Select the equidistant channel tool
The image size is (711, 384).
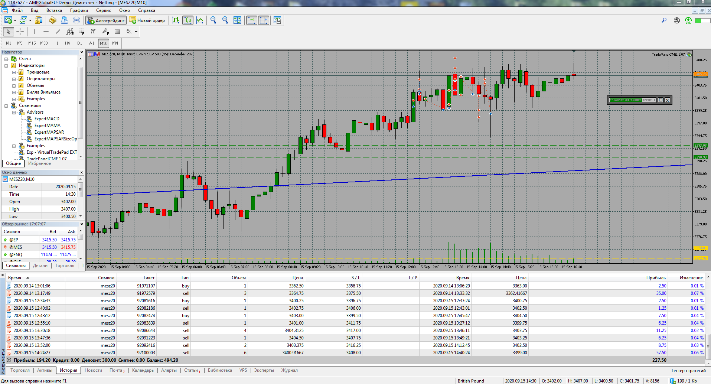[70, 32]
